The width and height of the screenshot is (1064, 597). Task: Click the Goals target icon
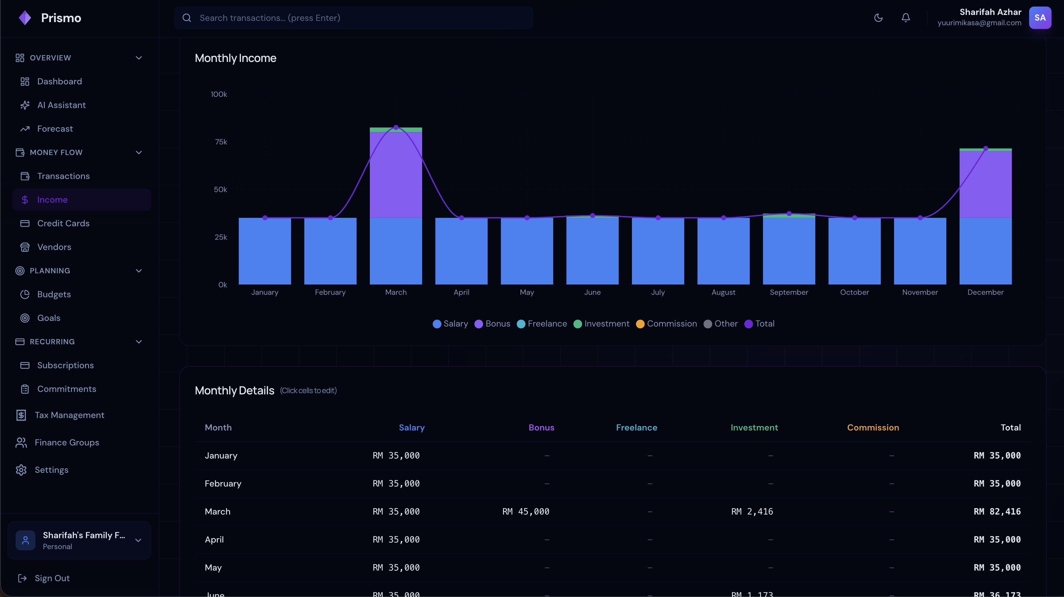pyautogui.click(x=25, y=318)
